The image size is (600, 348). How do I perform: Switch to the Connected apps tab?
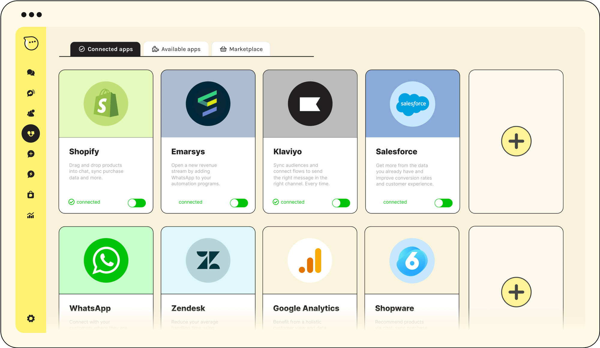click(105, 49)
